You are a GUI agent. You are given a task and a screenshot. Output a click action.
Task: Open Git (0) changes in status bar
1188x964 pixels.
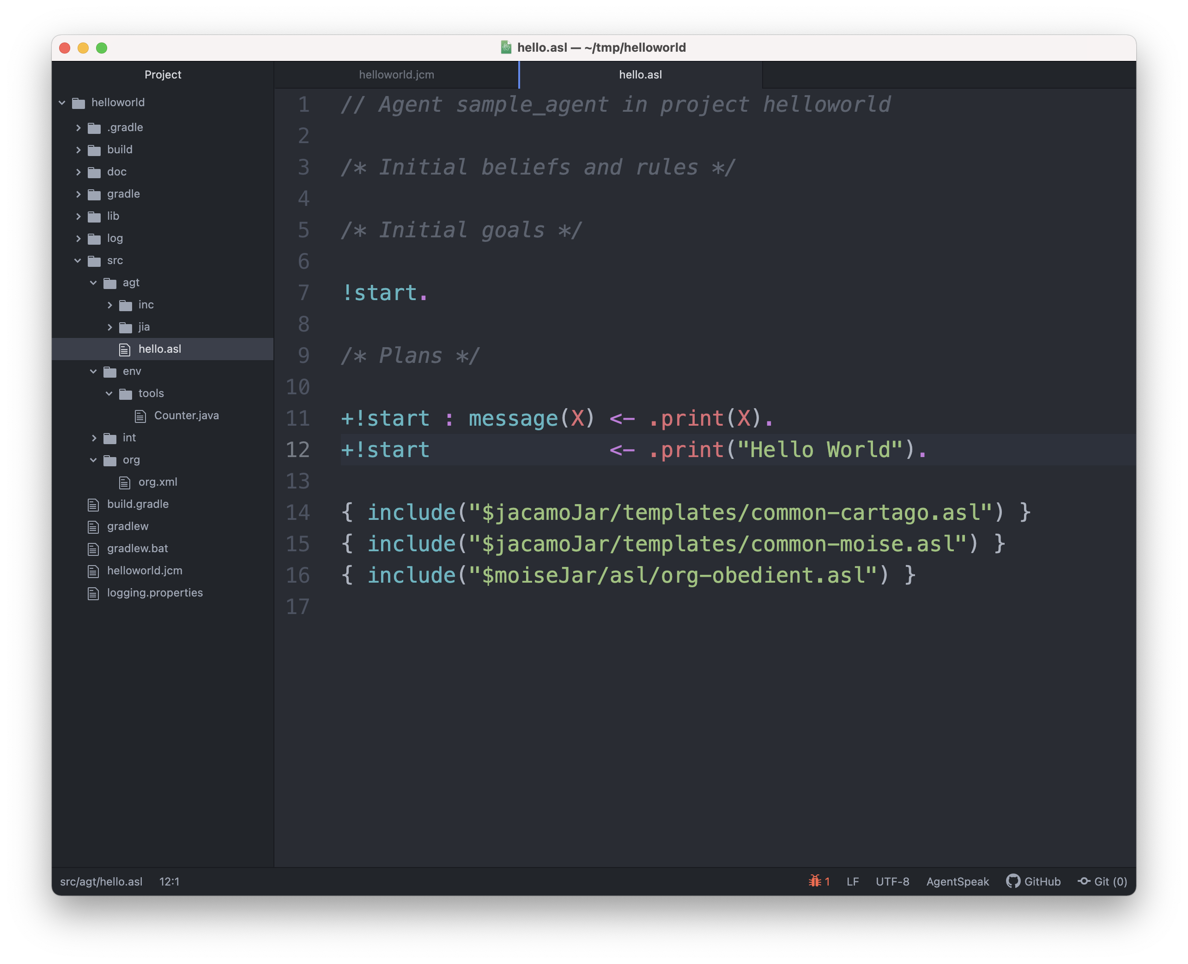click(1103, 882)
